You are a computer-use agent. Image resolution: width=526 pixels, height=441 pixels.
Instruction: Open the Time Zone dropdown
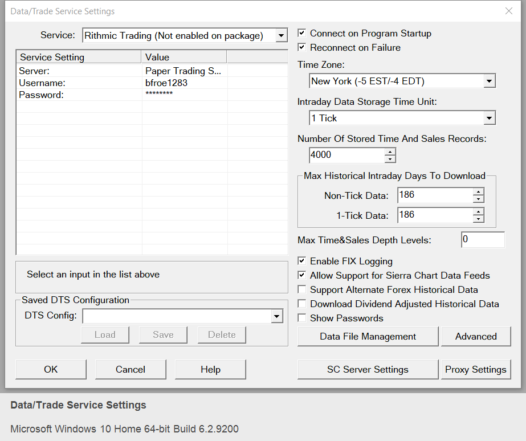coord(489,81)
